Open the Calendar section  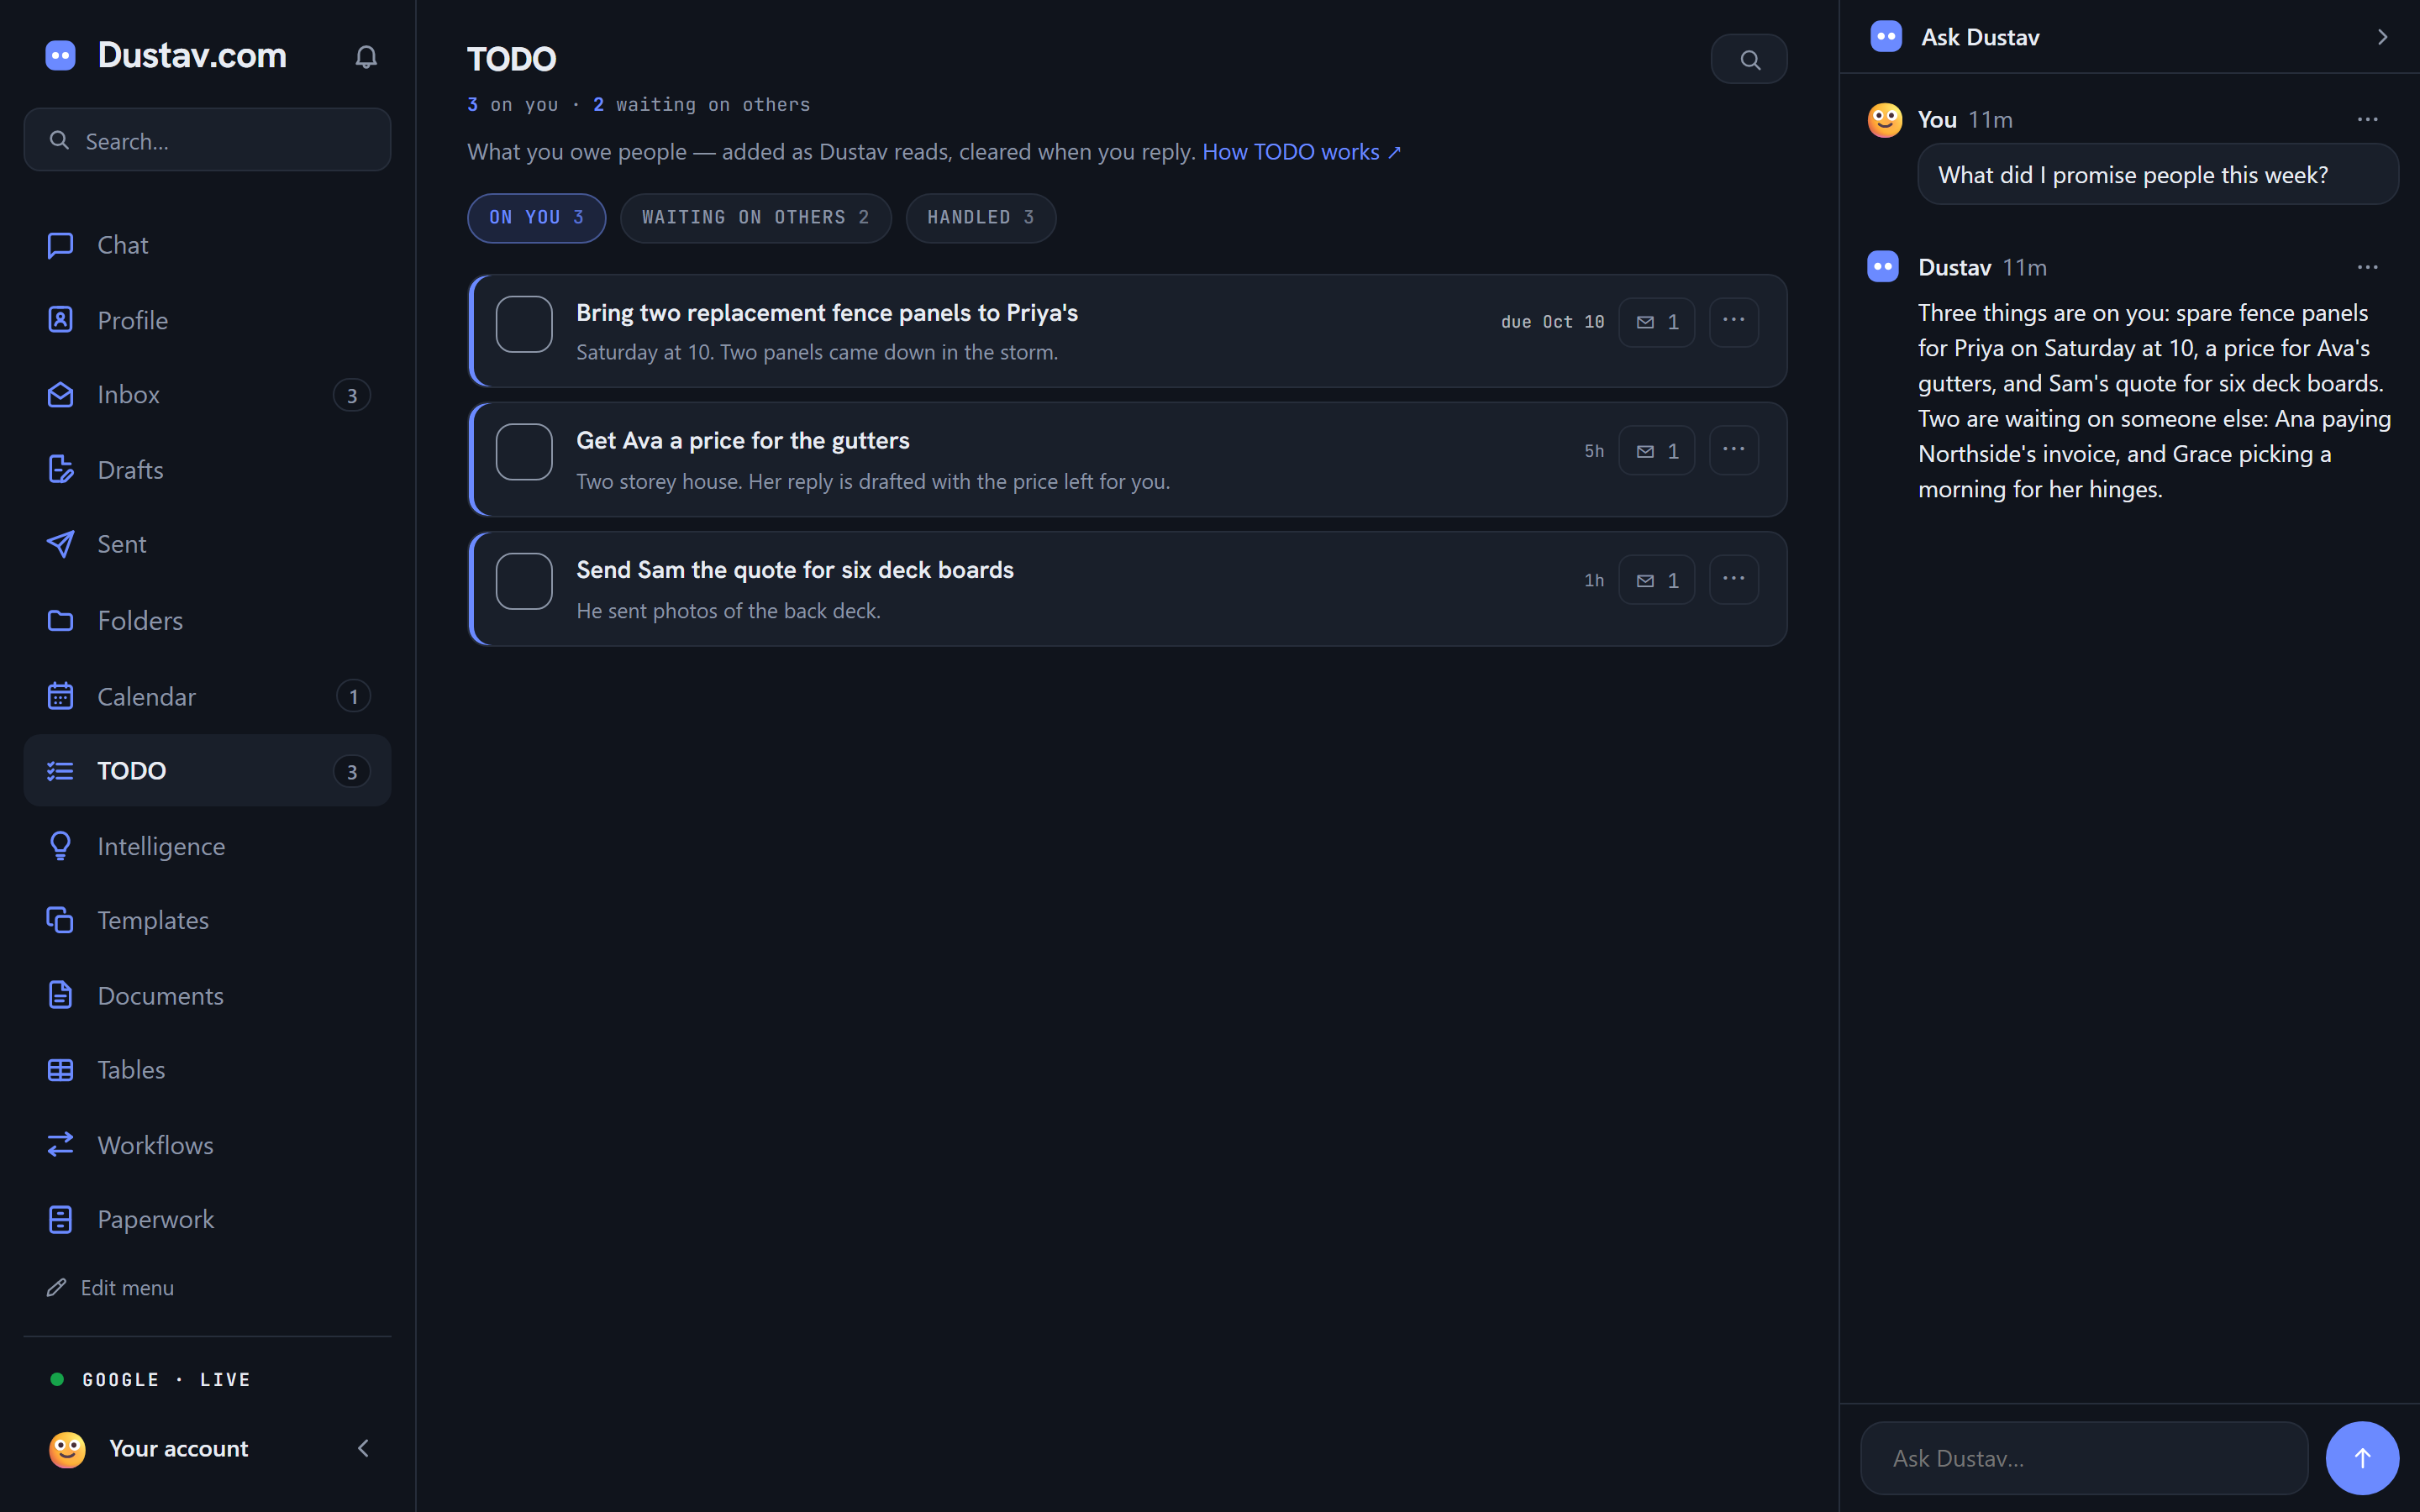[207, 696]
